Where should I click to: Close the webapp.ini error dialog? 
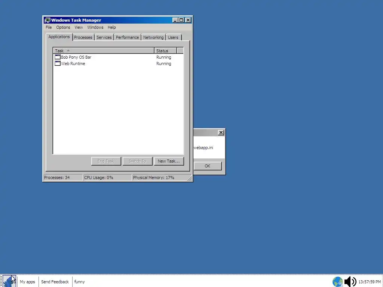[221, 133]
